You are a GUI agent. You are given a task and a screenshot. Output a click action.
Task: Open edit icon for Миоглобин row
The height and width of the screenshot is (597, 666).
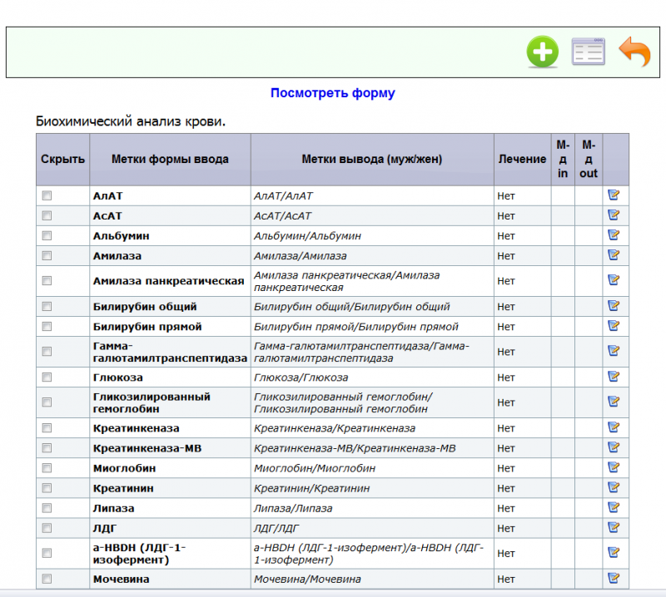tap(614, 467)
